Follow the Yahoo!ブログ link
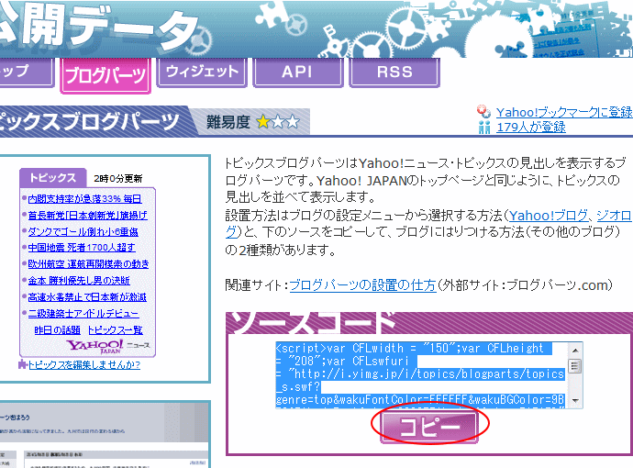Screen dimensions: 633x468 549,216
